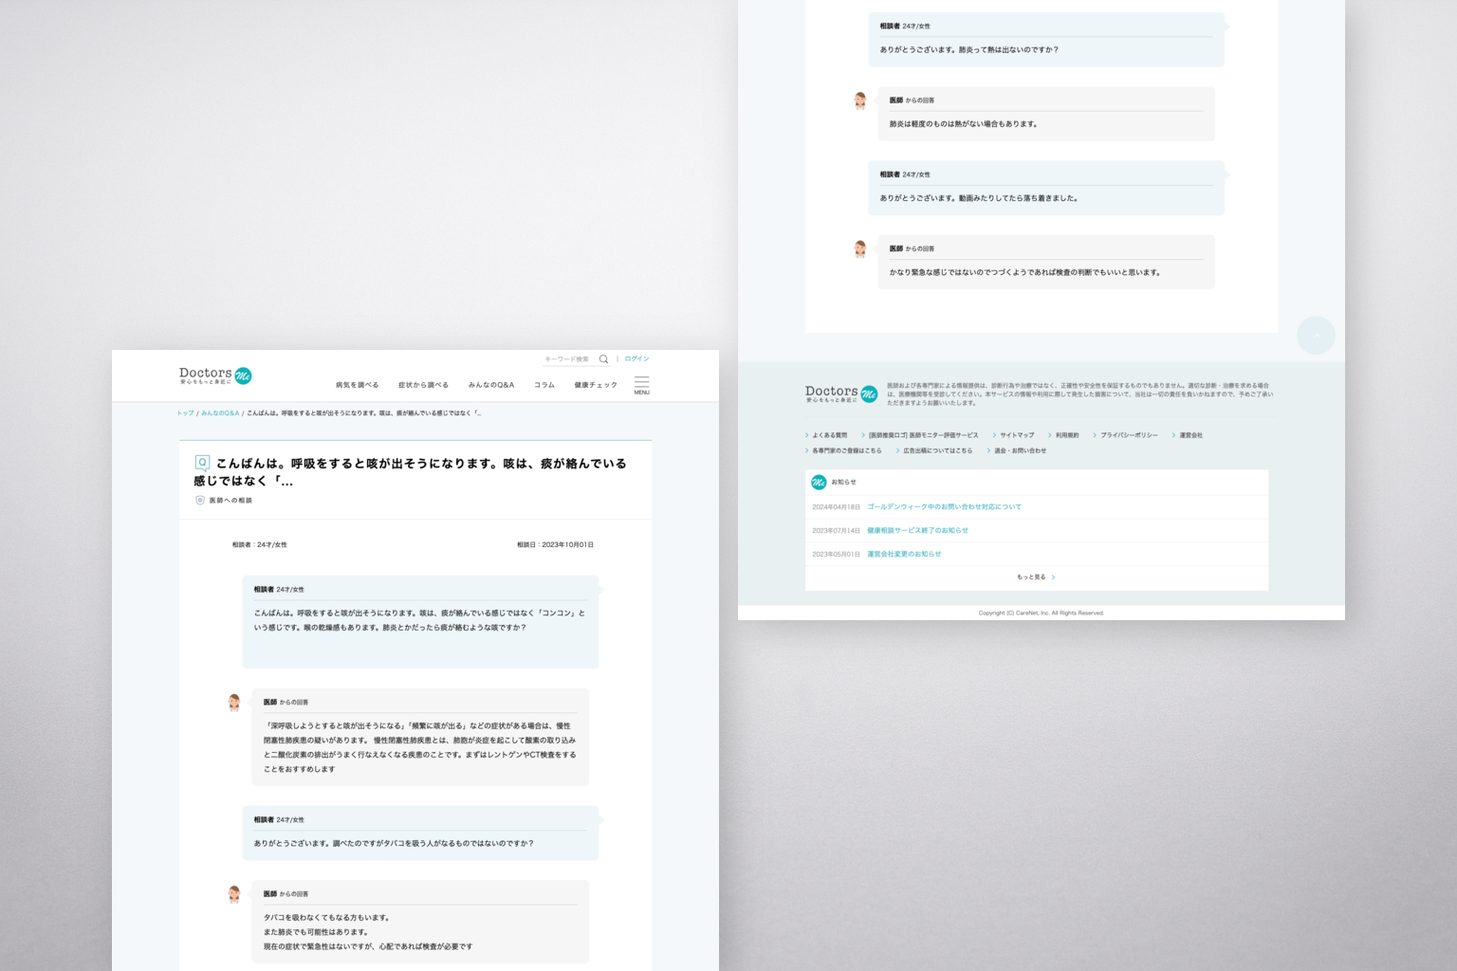This screenshot has height=971, width=1457.
Task: Click the Me badge icon beside お知らせ
Action: [819, 482]
